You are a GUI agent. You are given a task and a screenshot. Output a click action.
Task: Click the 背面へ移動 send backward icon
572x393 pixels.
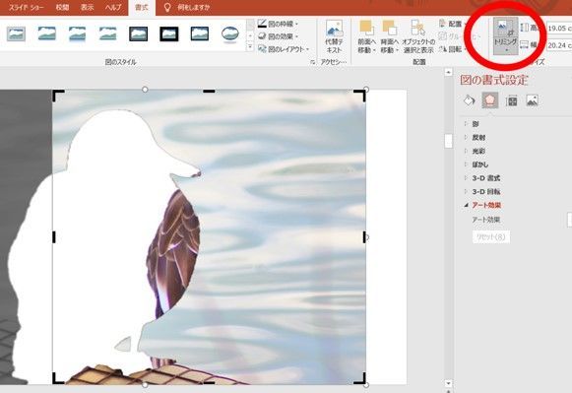(389, 36)
